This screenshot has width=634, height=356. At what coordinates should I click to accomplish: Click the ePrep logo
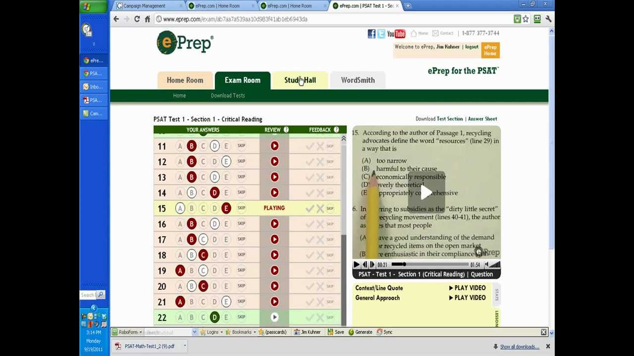tap(185, 43)
